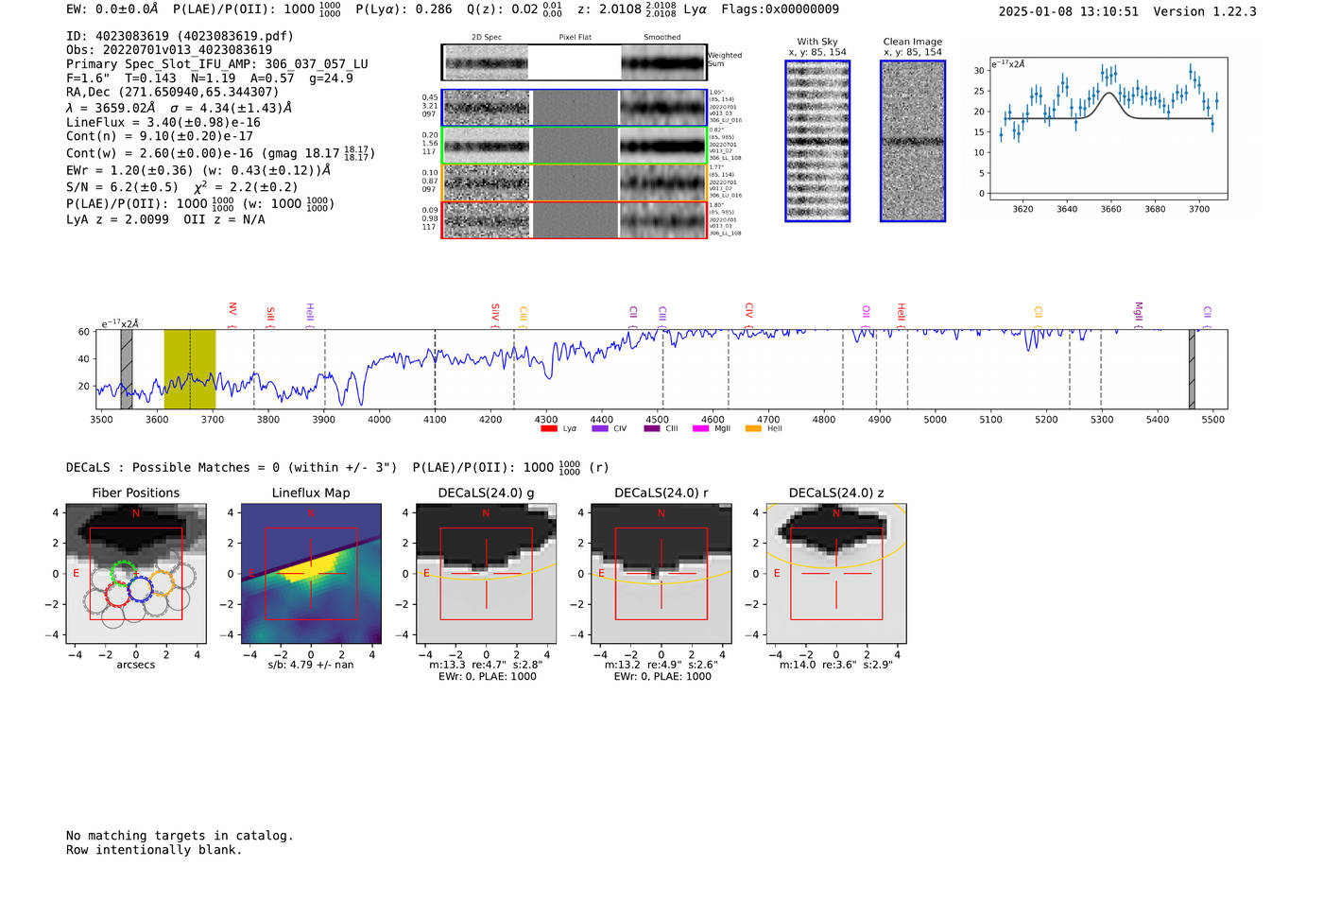Click the OII line marker label

866,311
